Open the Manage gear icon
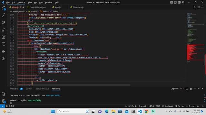 pyautogui.click(x=4, y=101)
